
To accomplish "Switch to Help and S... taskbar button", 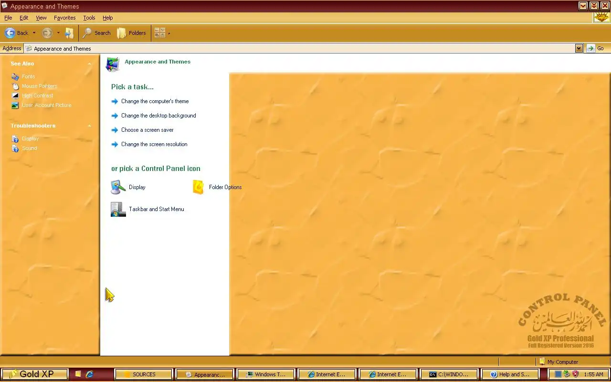I will [x=510, y=374].
